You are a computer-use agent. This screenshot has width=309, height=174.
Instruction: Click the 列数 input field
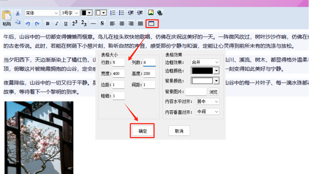coord(149,63)
